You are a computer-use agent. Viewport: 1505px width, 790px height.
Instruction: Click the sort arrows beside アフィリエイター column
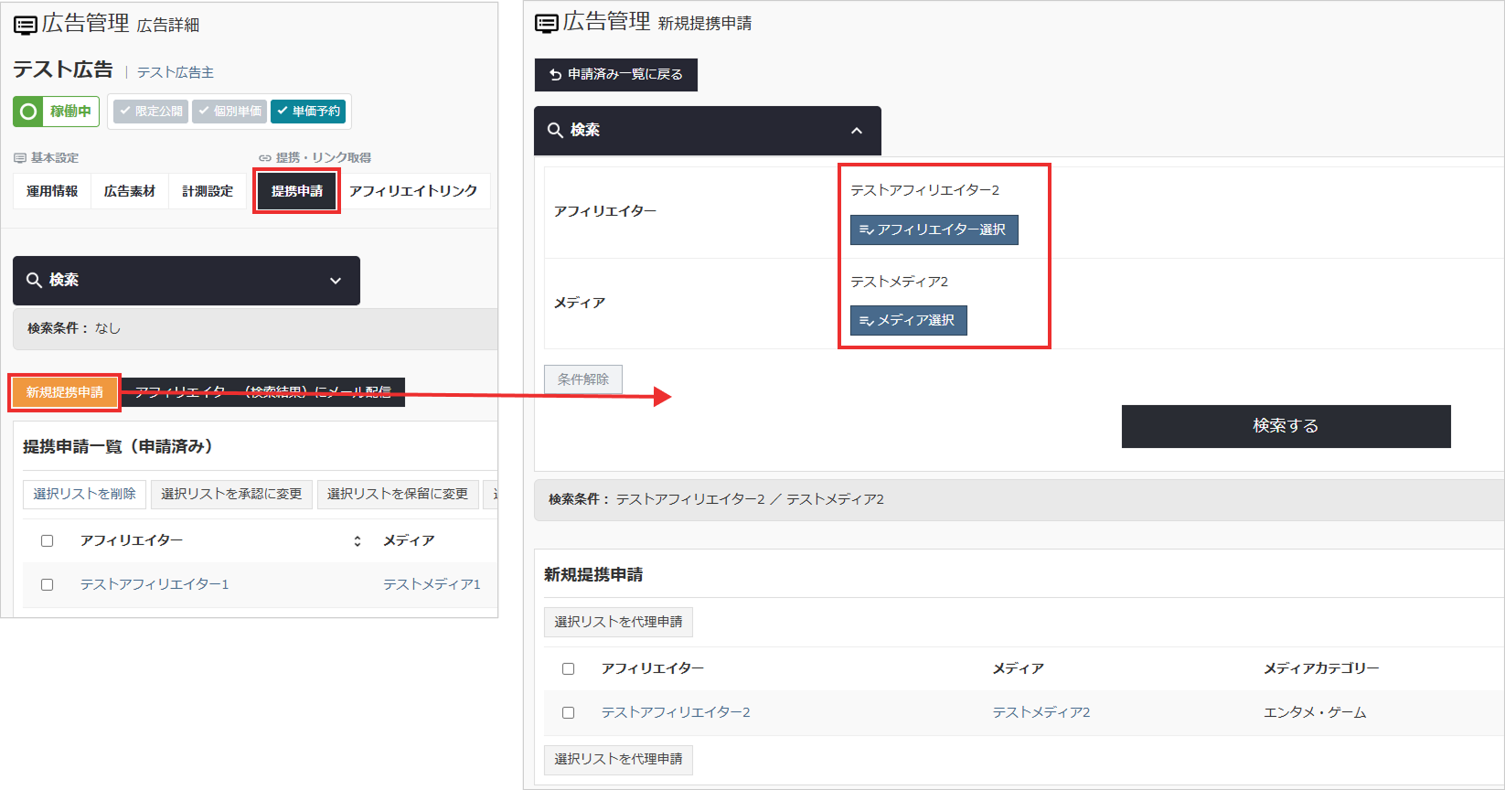pos(358,541)
